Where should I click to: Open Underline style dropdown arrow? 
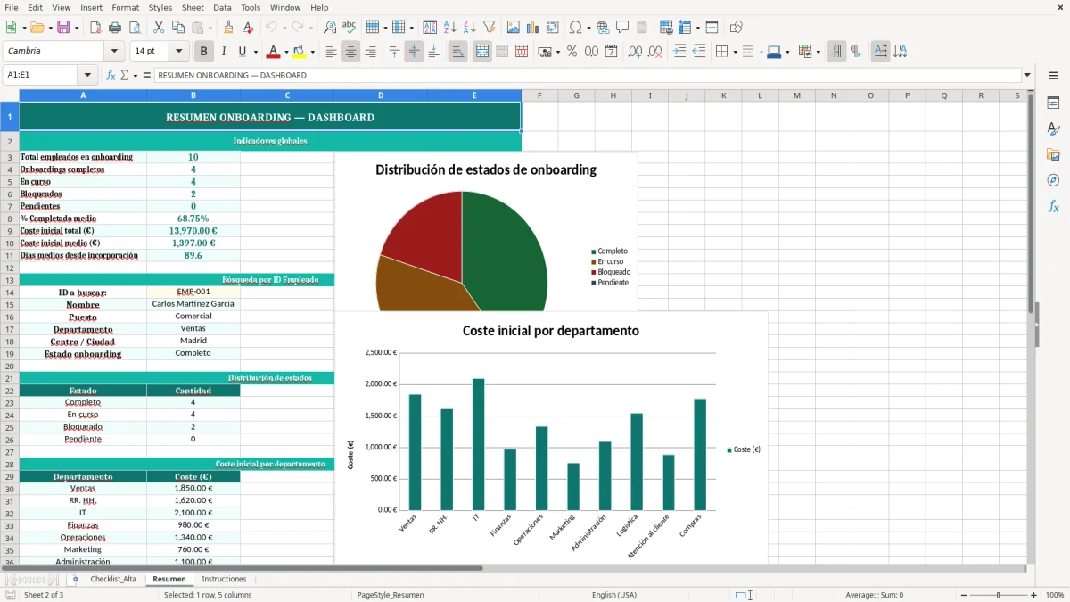click(255, 52)
